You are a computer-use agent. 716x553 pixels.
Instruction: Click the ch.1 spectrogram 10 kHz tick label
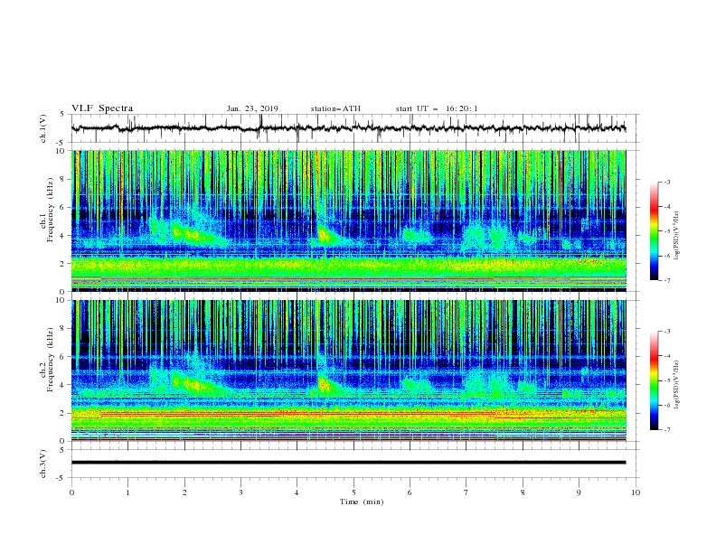[61, 151]
